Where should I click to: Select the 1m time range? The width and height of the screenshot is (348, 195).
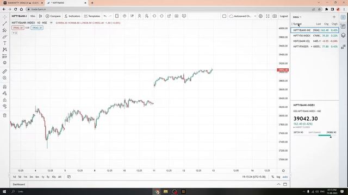click(26, 177)
